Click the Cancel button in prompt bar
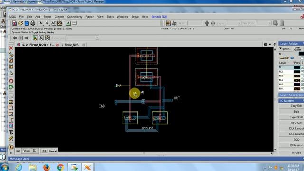Image resolution: width=304 pixels, height=171 pixels. (53, 151)
